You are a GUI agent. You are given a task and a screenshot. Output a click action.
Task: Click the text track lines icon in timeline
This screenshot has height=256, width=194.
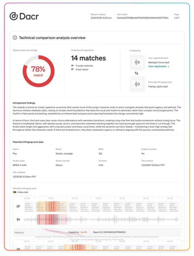[x=19, y=206]
